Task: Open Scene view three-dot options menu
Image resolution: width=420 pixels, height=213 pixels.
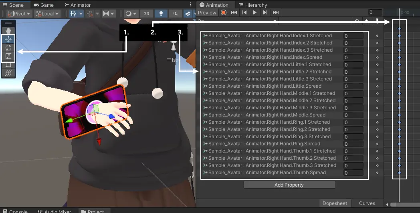Action: pyautogui.click(x=190, y=4)
